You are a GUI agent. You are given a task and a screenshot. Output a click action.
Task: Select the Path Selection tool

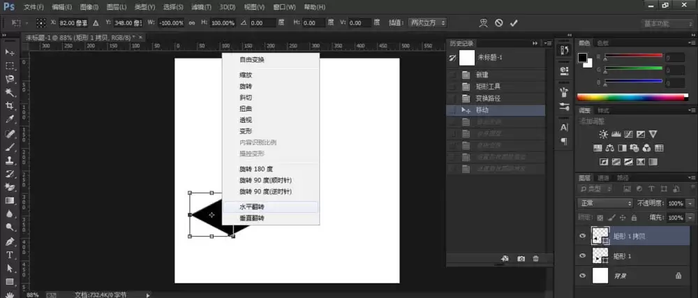[10, 268]
